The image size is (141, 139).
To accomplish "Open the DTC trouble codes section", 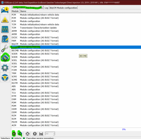I will (x=5, y=19).
